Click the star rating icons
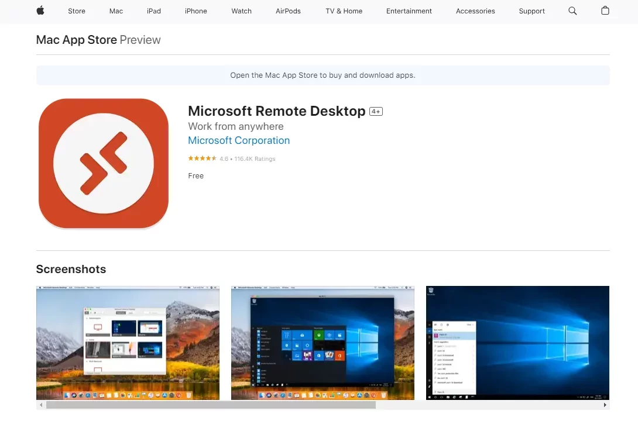This screenshot has width=638, height=421. [x=202, y=158]
